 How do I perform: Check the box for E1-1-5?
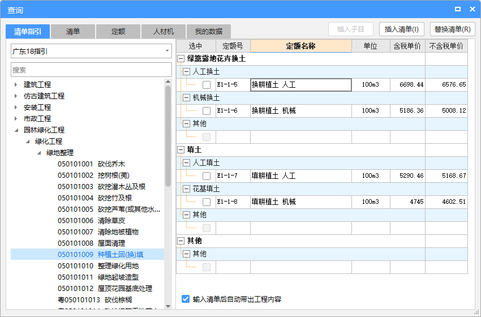point(207,85)
